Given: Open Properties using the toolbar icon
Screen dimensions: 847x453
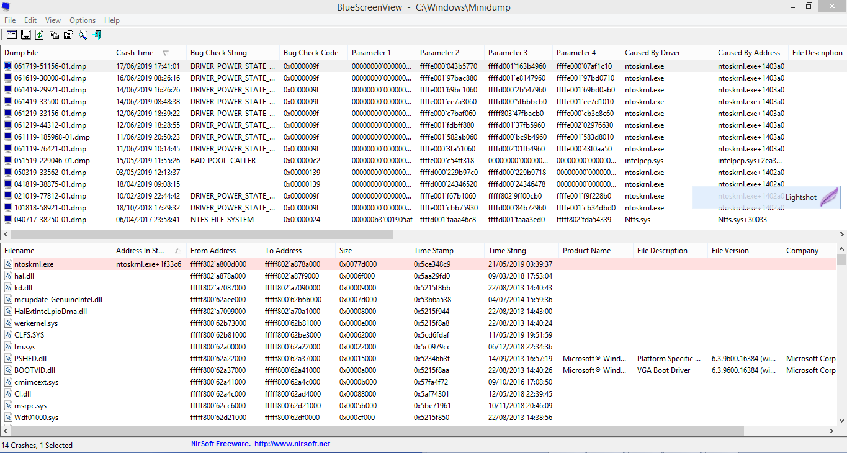Looking at the screenshot, I should [x=68, y=35].
